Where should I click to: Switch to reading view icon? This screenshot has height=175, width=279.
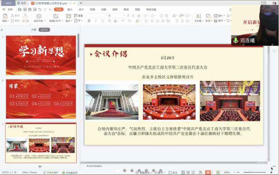(193, 173)
